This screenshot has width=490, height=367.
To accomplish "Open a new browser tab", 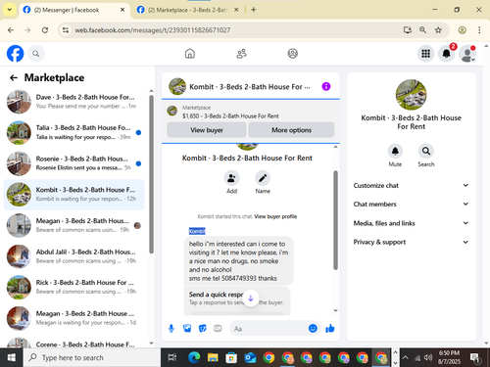I will click(x=254, y=10).
